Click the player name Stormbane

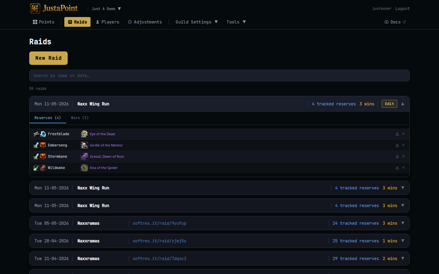(x=57, y=156)
